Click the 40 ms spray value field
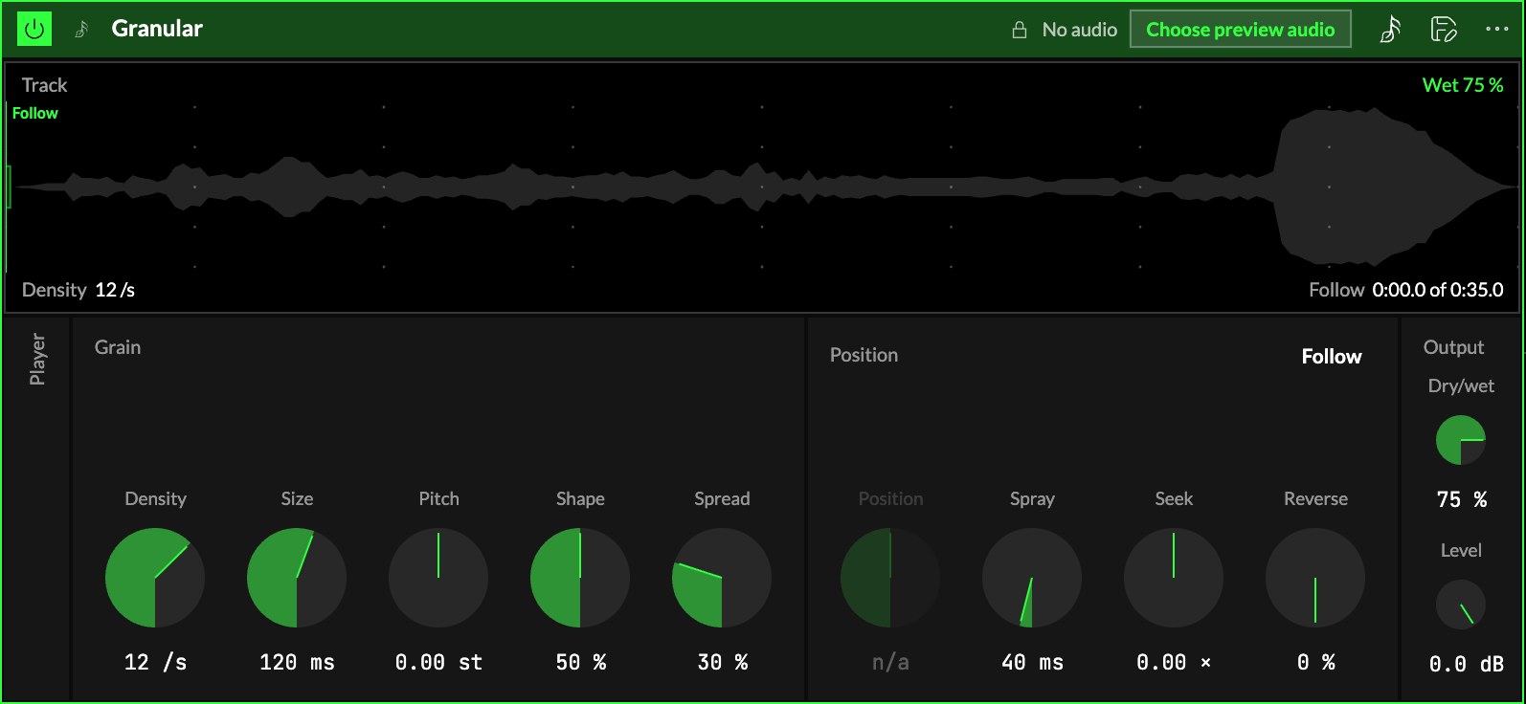 (1032, 662)
